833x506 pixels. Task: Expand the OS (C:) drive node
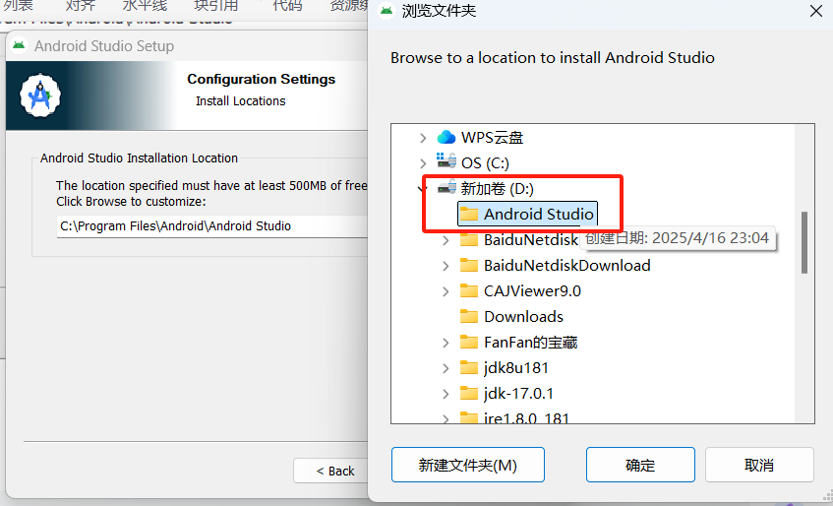(x=423, y=163)
